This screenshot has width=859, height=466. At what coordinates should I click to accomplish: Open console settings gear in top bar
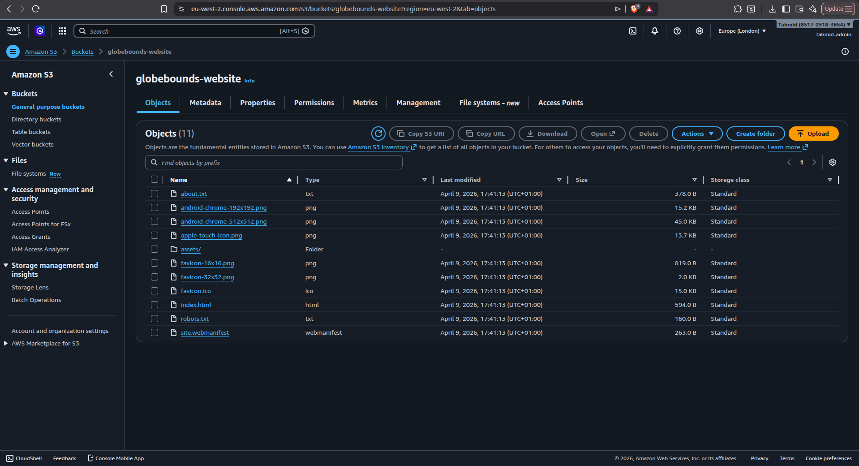point(700,31)
